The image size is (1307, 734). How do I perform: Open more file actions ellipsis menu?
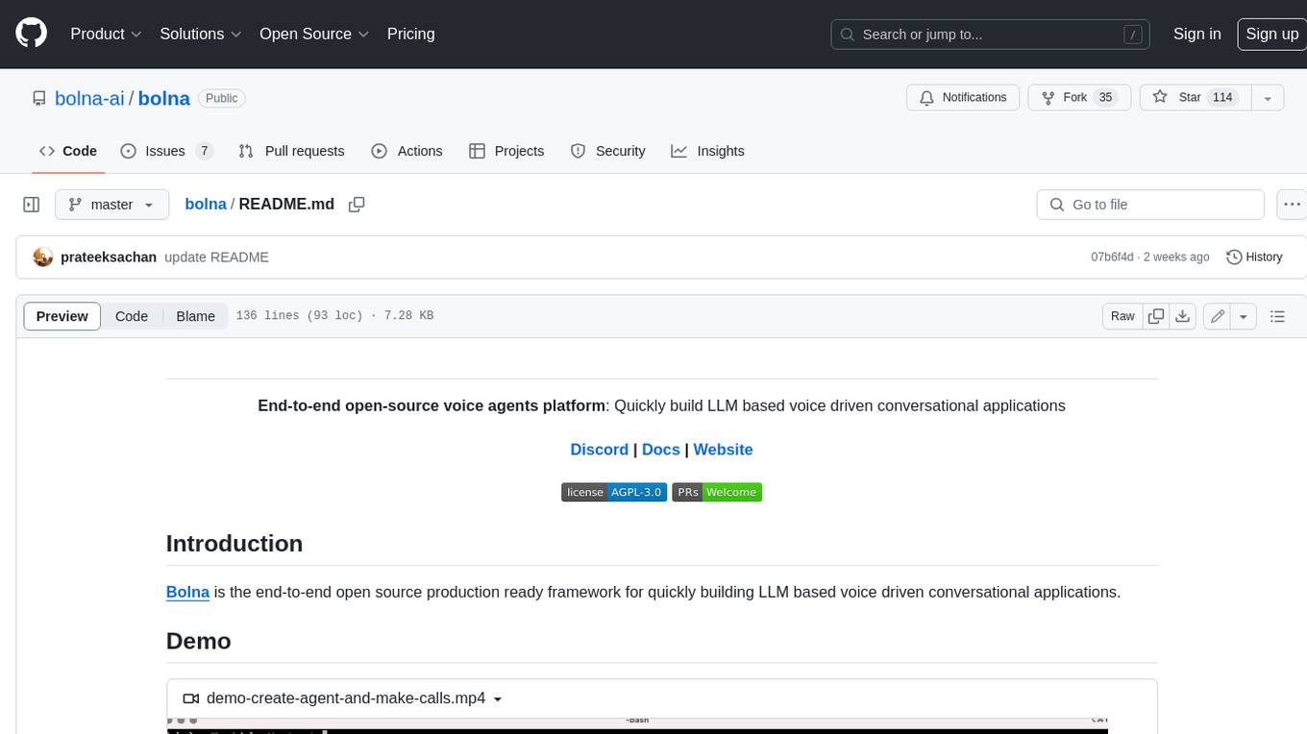[1292, 205]
